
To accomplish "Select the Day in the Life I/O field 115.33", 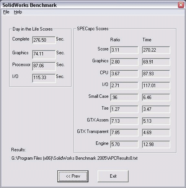I will click(x=44, y=78).
